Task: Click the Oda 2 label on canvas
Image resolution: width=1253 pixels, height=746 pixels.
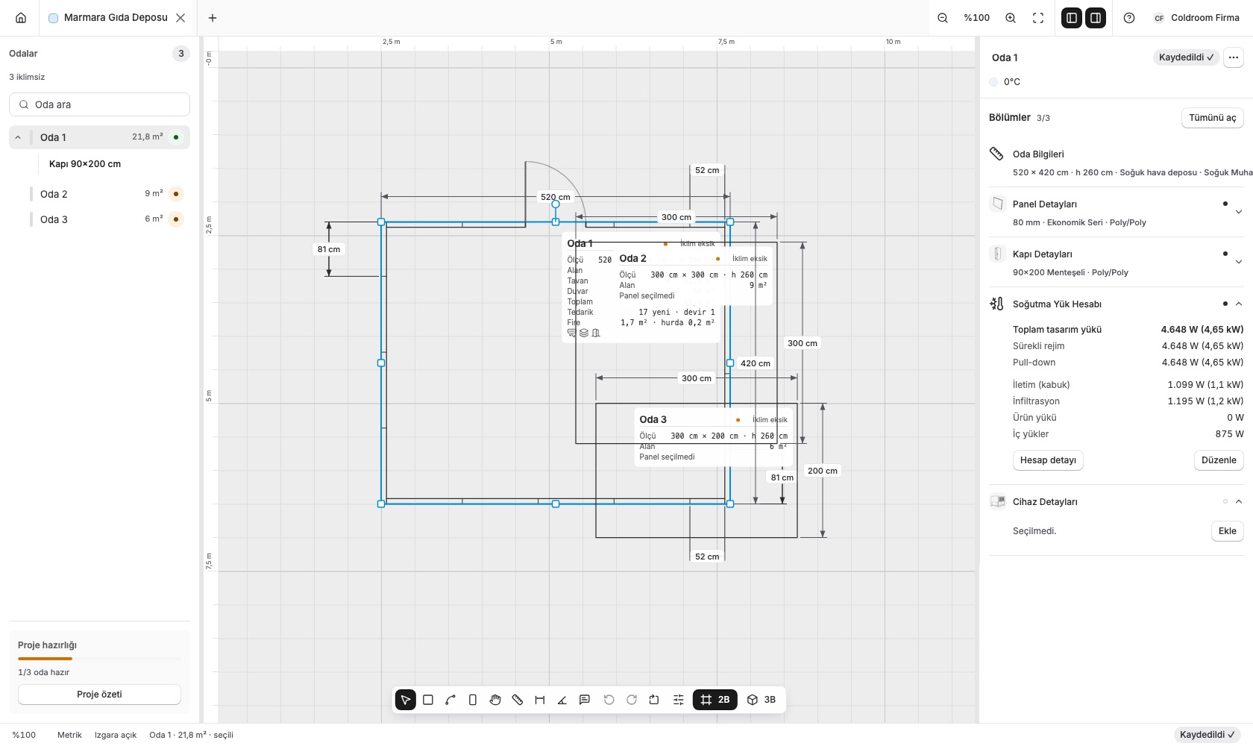Action: (x=632, y=258)
